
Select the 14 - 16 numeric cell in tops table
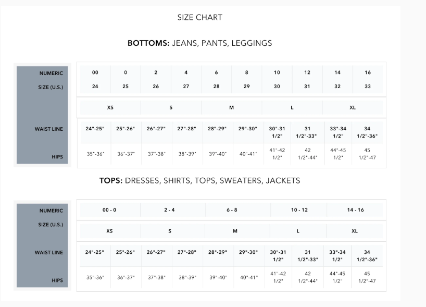click(x=355, y=210)
